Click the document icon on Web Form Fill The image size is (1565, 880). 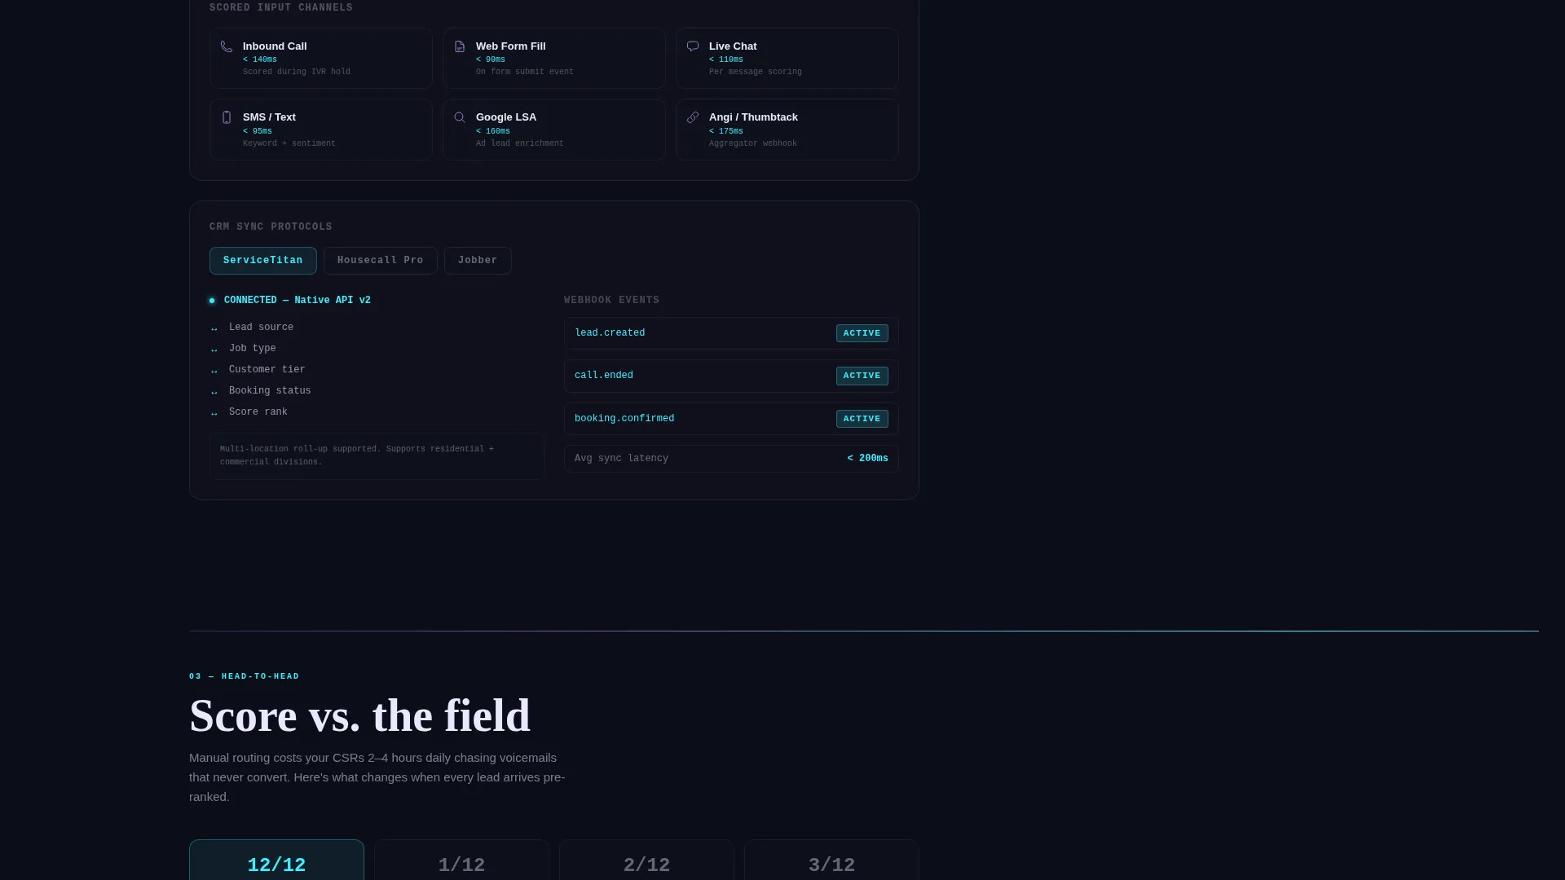(x=460, y=46)
